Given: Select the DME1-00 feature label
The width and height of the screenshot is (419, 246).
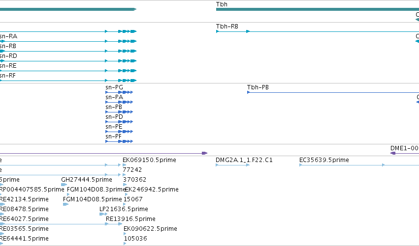Looking at the screenshot, I should tap(405, 148).
